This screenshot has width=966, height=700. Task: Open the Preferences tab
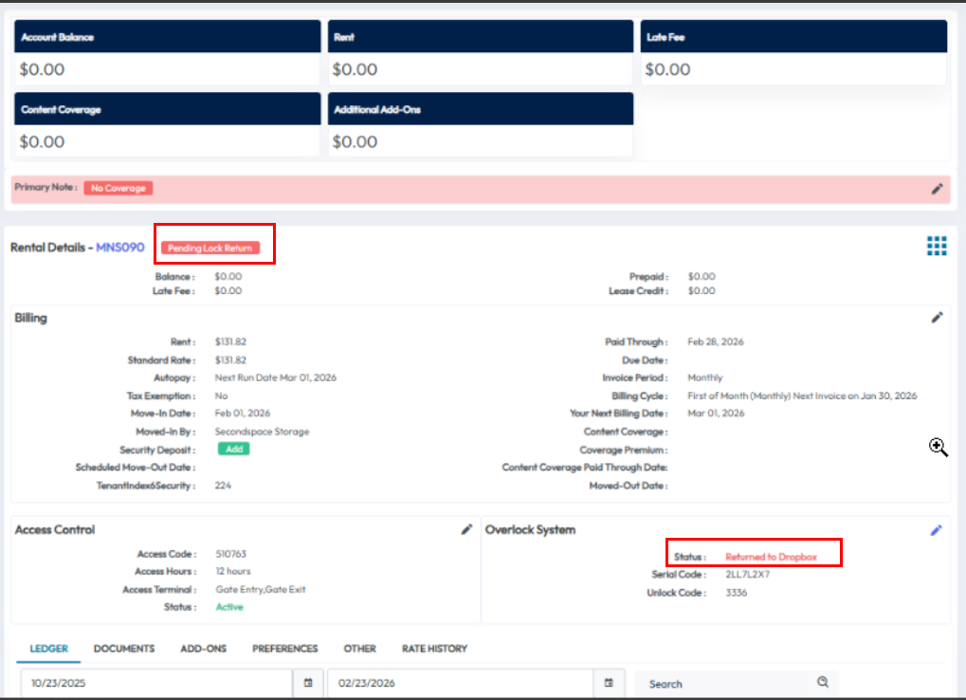(284, 649)
